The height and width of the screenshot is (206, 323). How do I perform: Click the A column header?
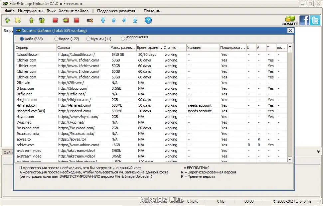[x=261, y=48]
